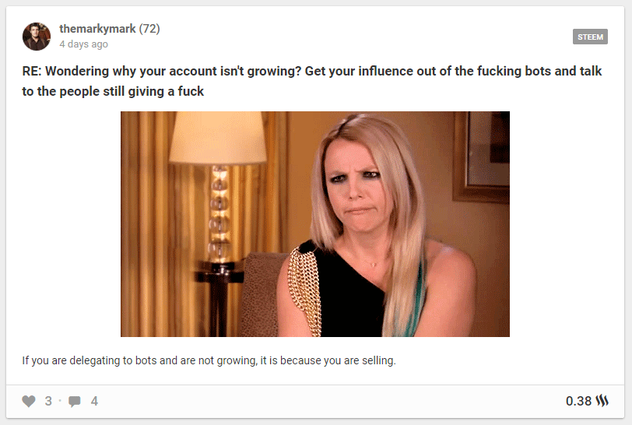Image resolution: width=632 pixels, height=425 pixels.
Task: Click the body text about delegating to bots
Action: tap(209, 360)
